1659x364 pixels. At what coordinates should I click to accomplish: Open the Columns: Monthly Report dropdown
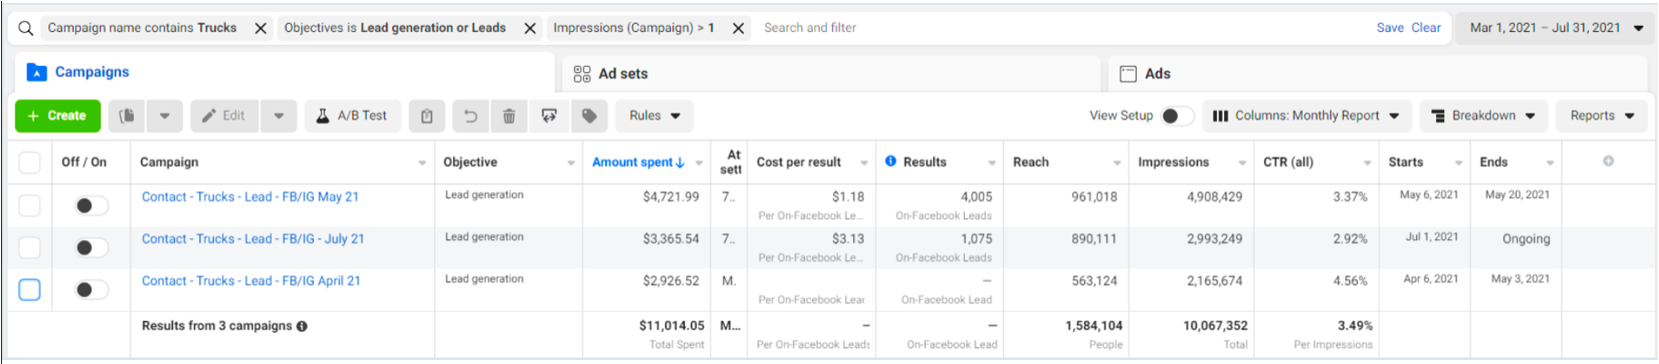pos(1306,116)
